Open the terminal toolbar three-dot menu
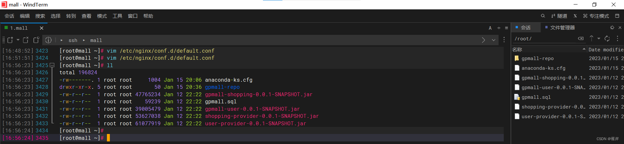The width and height of the screenshot is (624, 144). (x=504, y=40)
